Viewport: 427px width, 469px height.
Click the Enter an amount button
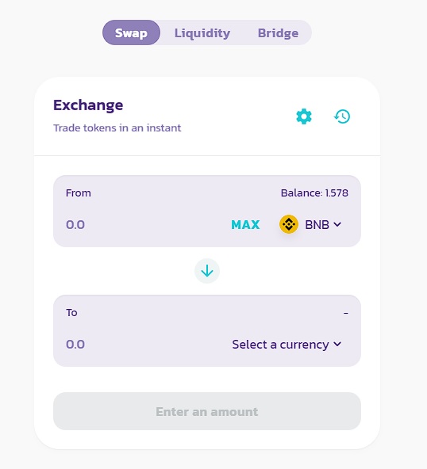coord(207,411)
